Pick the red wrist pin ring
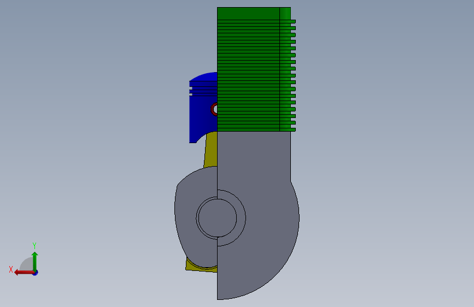The image size is (474, 307). 214,109
